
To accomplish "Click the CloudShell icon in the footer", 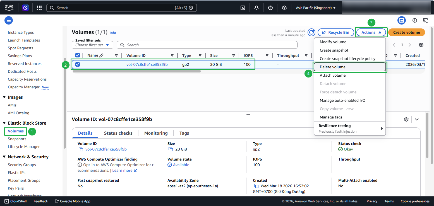I will pyautogui.click(x=7, y=201).
